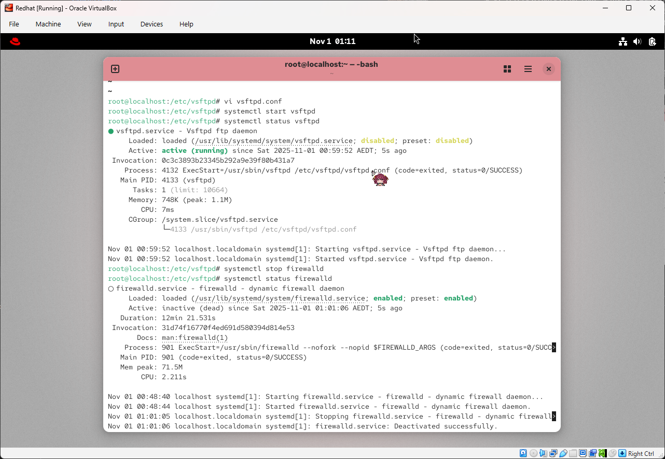The image size is (665, 459).
Task: Click the tab overview grid icon in terminal header
Action: coord(507,68)
